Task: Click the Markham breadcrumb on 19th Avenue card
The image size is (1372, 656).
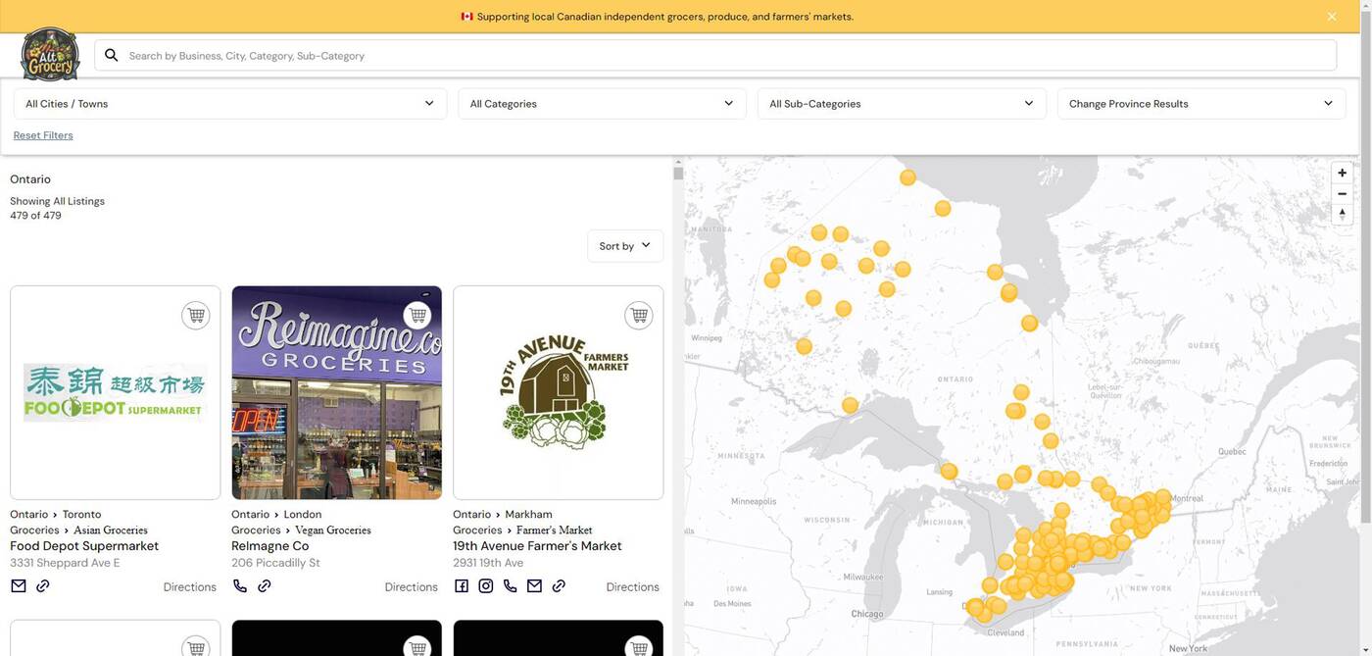Action: coord(529,515)
